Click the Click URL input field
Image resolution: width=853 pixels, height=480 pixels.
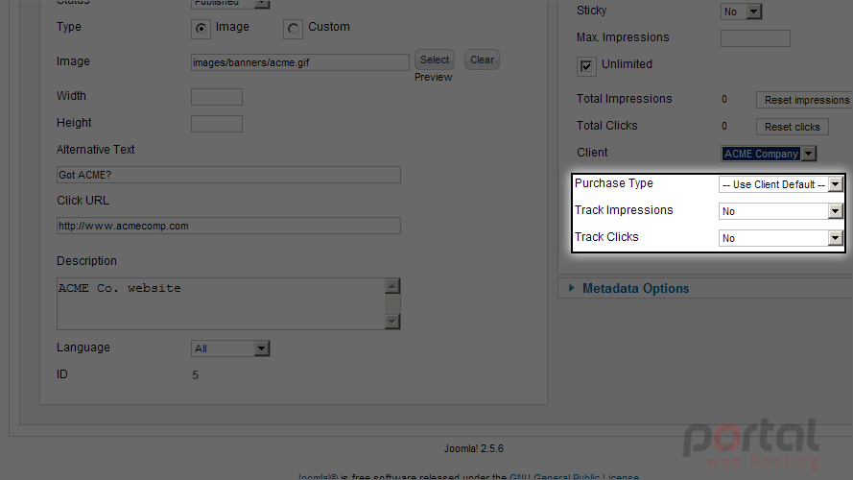[228, 226]
